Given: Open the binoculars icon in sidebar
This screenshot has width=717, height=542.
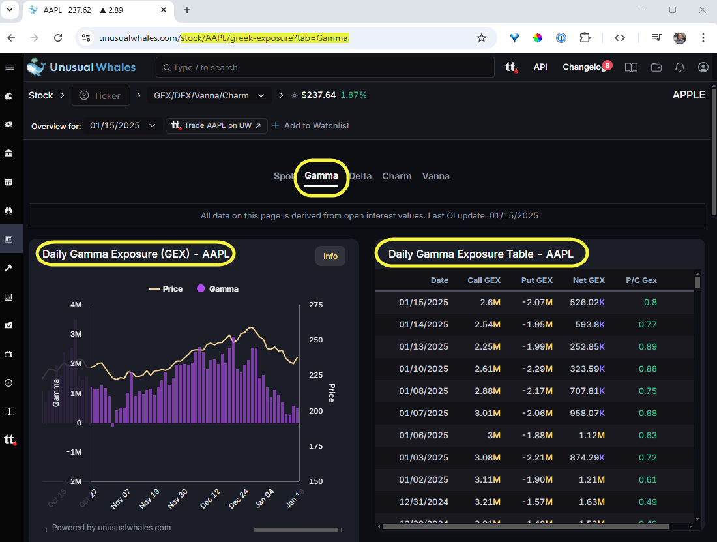Looking at the screenshot, I should [x=8, y=211].
